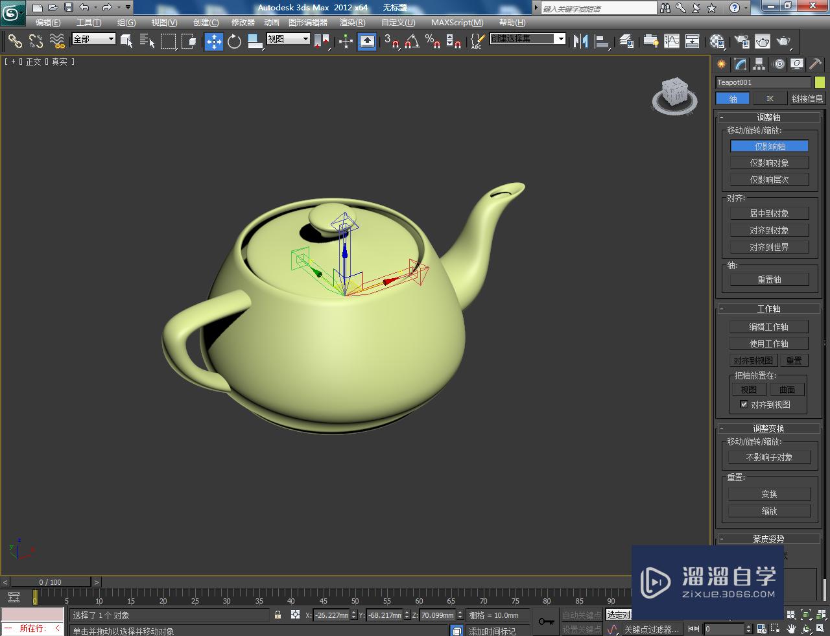Image resolution: width=830 pixels, height=636 pixels.
Task: Click Bind to Space Warp icon
Action: click(x=58, y=41)
